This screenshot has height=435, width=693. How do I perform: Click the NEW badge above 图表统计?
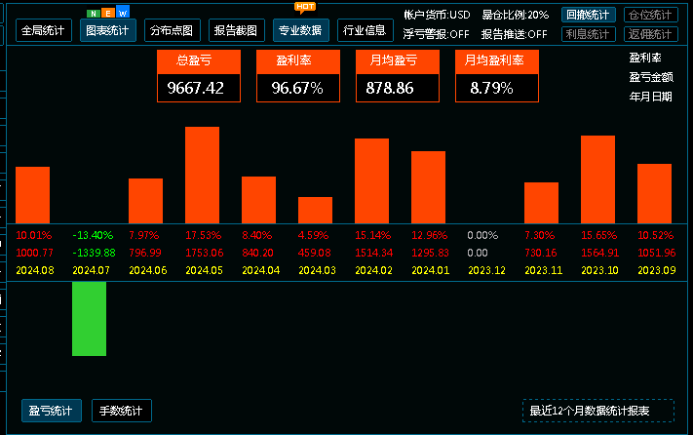tap(107, 14)
